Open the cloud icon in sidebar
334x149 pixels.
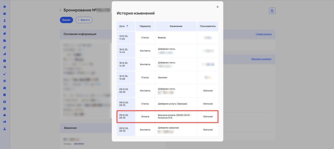tap(5, 115)
